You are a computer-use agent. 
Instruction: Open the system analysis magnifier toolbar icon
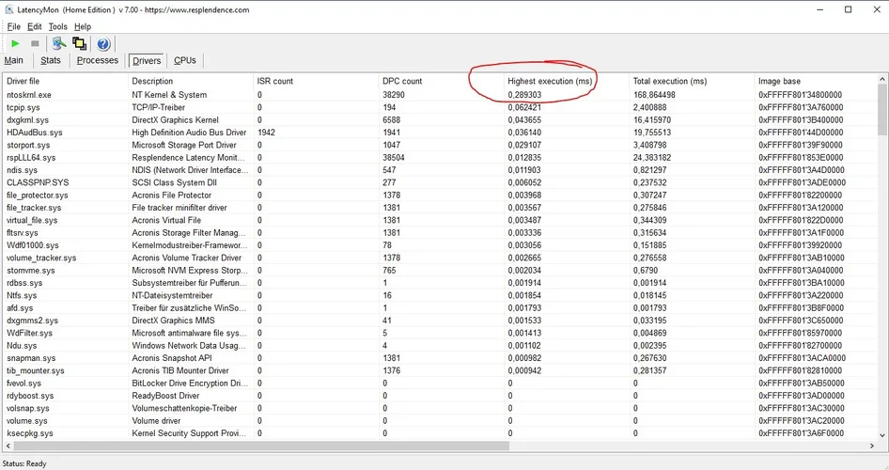click(59, 43)
